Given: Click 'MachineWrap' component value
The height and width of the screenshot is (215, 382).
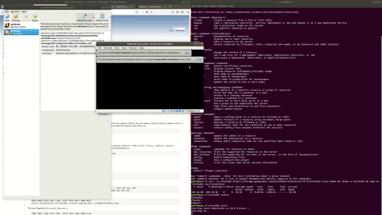Looking at the screenshot, I should pos(63,50).
